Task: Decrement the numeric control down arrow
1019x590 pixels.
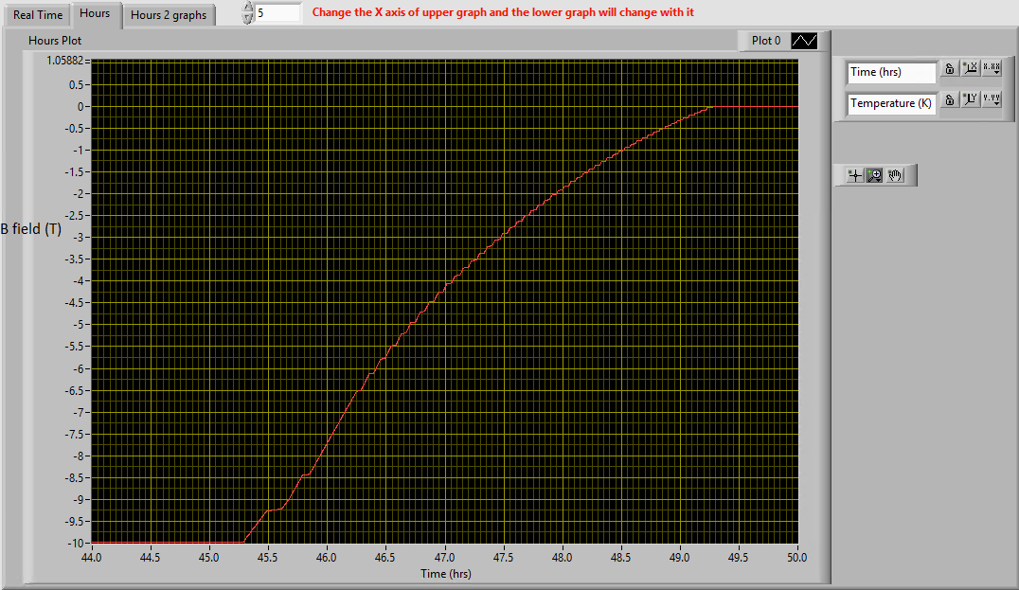Action: pos(248,19)
